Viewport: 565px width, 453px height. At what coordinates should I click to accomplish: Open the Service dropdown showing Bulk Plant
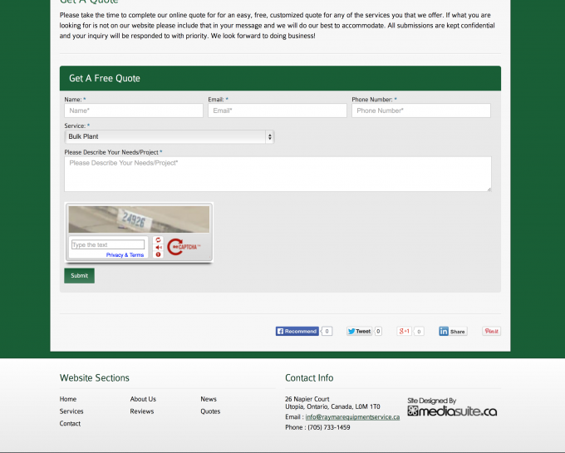169,136
